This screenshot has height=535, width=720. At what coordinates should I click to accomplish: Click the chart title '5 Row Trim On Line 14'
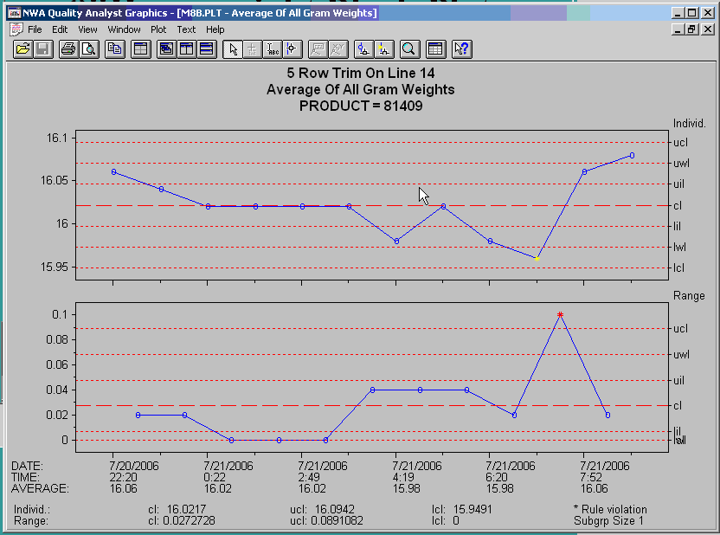point(360,74)
